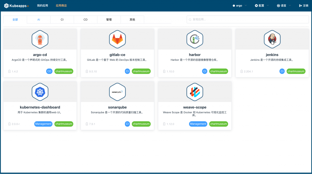Image resolution: width=312 pixels, height=174 pixels.
Task: Click the namespace dot icon beside argo
Action: (234, 6)
